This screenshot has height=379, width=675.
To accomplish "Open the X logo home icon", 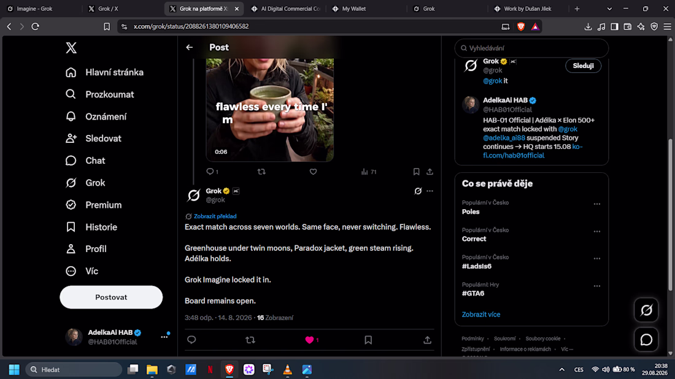I will click(71, 48).
